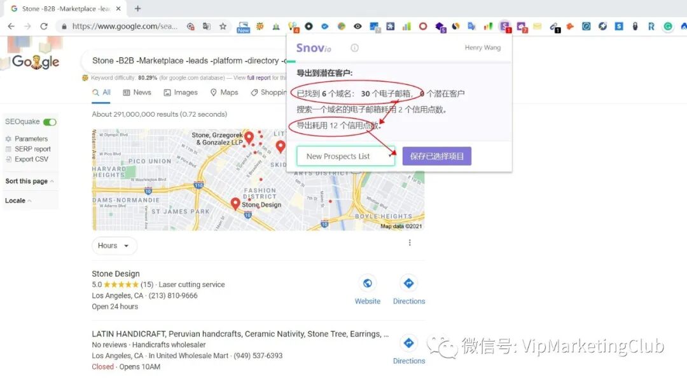Switch to the Shopping tab
The height and width of the screenshot is (379, 687).
click(x=268, y=93)
